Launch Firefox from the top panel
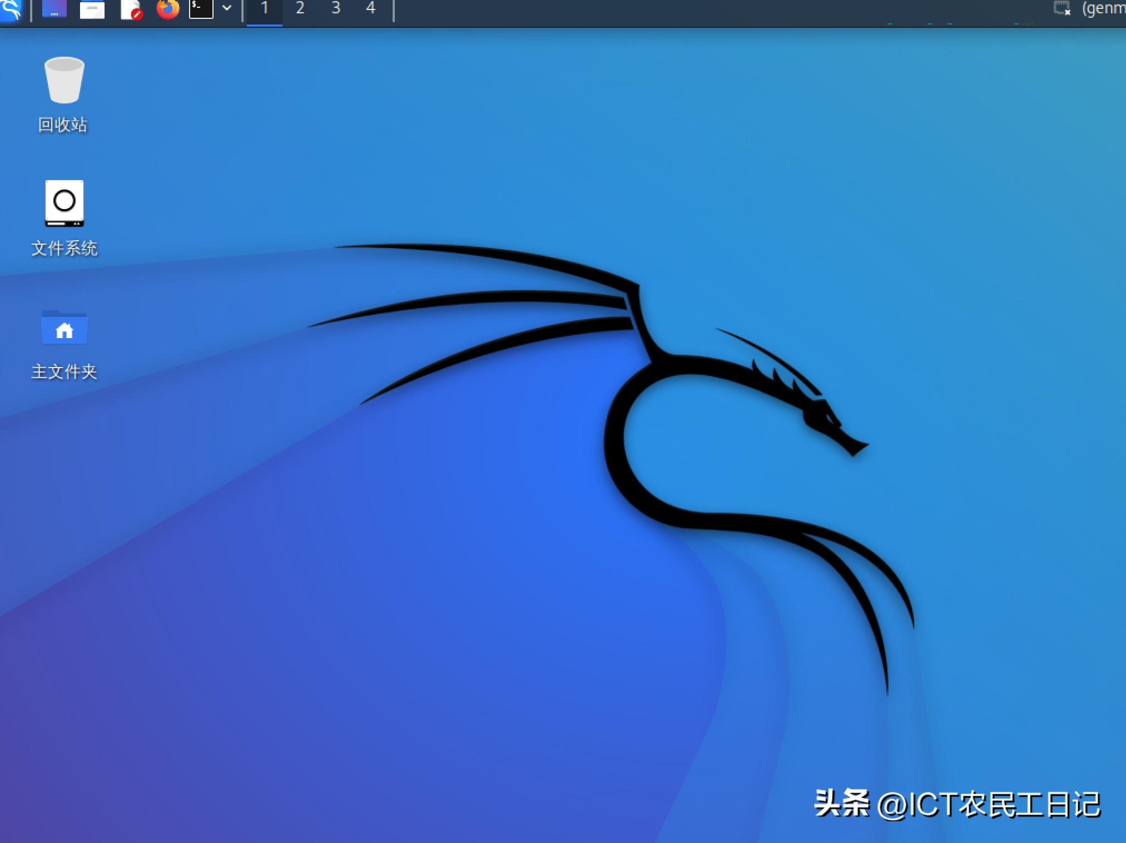Image resolution: width=1126 pixels, height=843 pixels. (167, 9)
